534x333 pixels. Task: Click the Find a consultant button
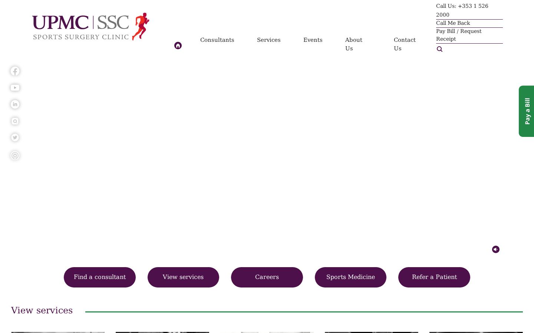click(x=100, y=277)
